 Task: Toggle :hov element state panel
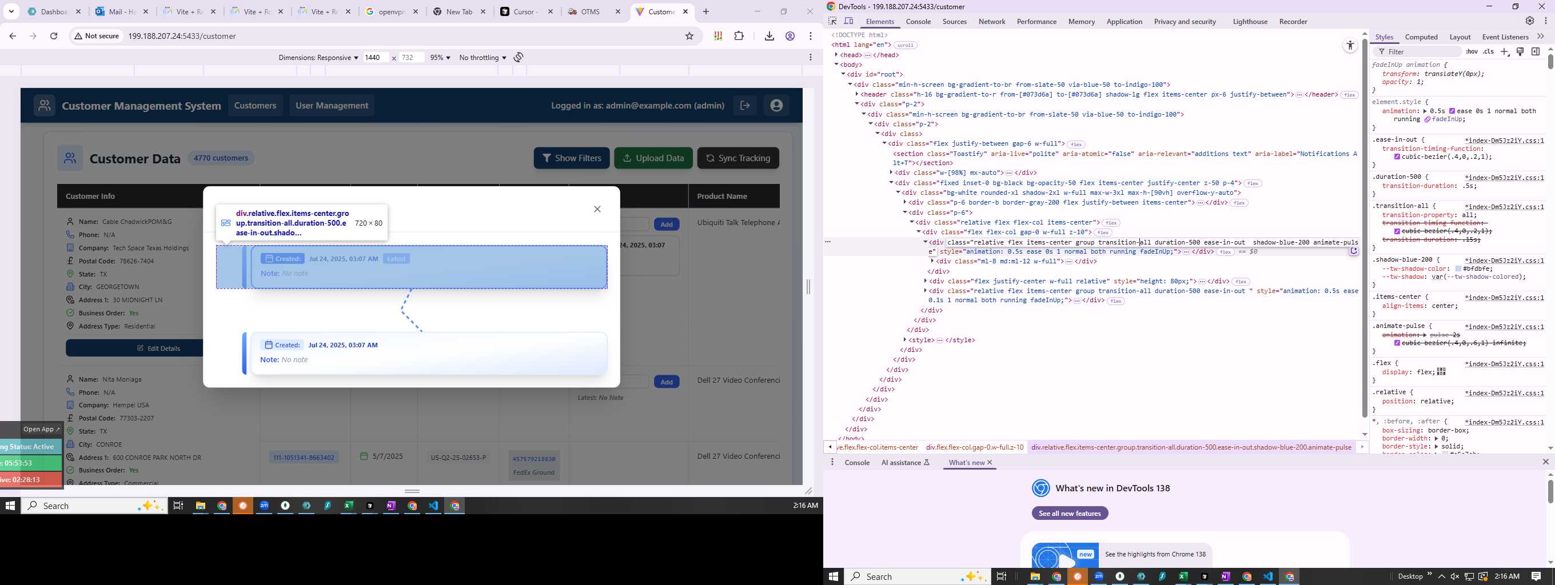click(1472, 52)
